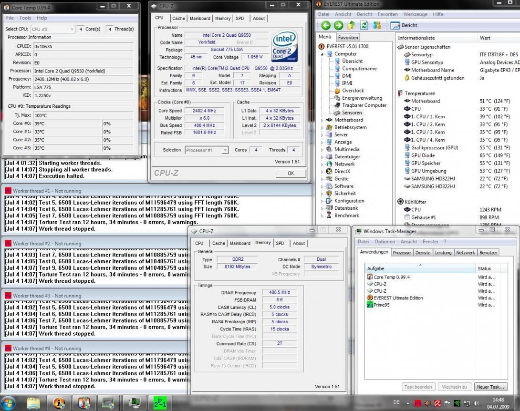Click the DE language indicator in the taskbar
The height and width of the screenshot is (411, 520).
click(396, 402)
